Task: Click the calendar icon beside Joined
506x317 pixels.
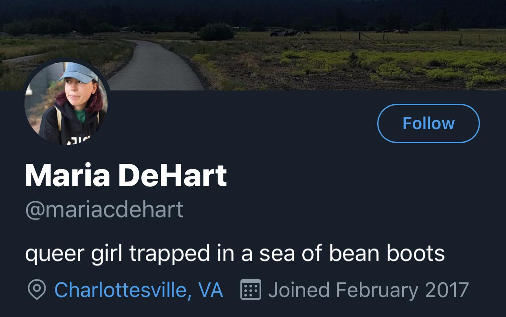Action: [251, 290]
